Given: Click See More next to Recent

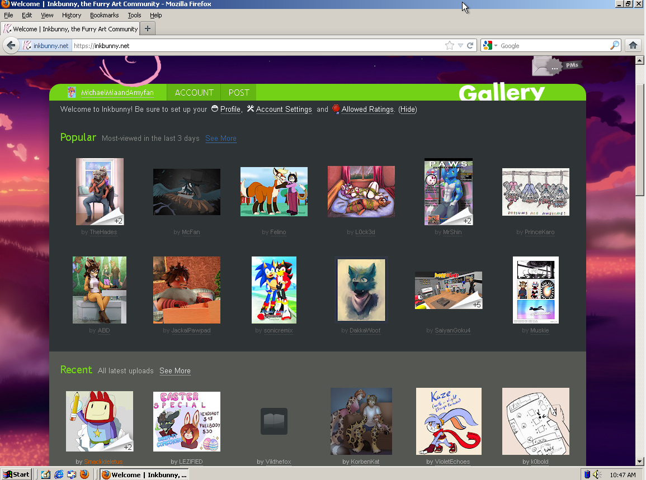Looking at the screenshot, I should 175,370.
